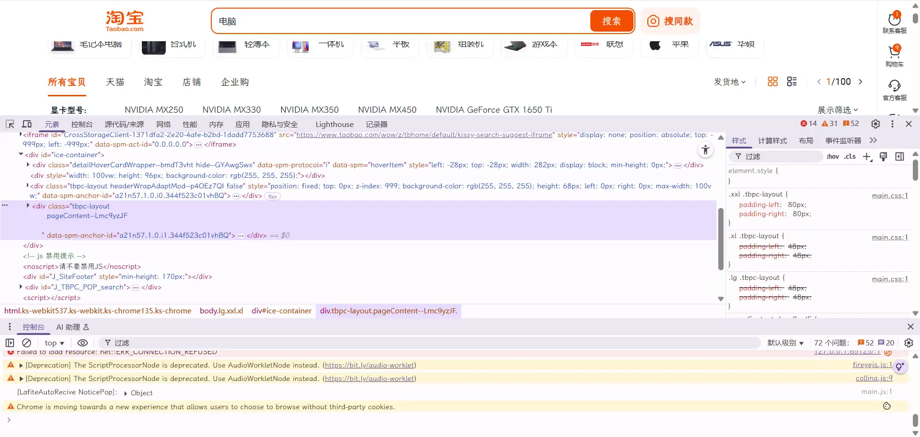Open the top context dropdown
Screen dimensions: 920x437
(55, 343)
